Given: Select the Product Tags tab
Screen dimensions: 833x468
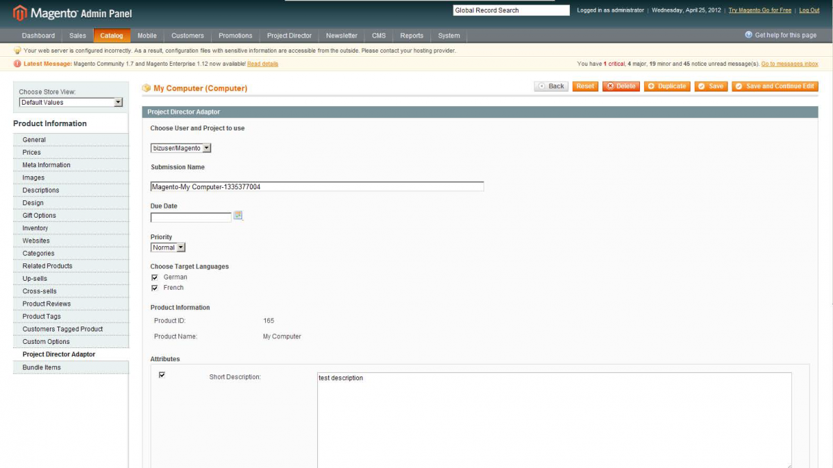Looking at the screenshot, I should [x=71, y=317].
